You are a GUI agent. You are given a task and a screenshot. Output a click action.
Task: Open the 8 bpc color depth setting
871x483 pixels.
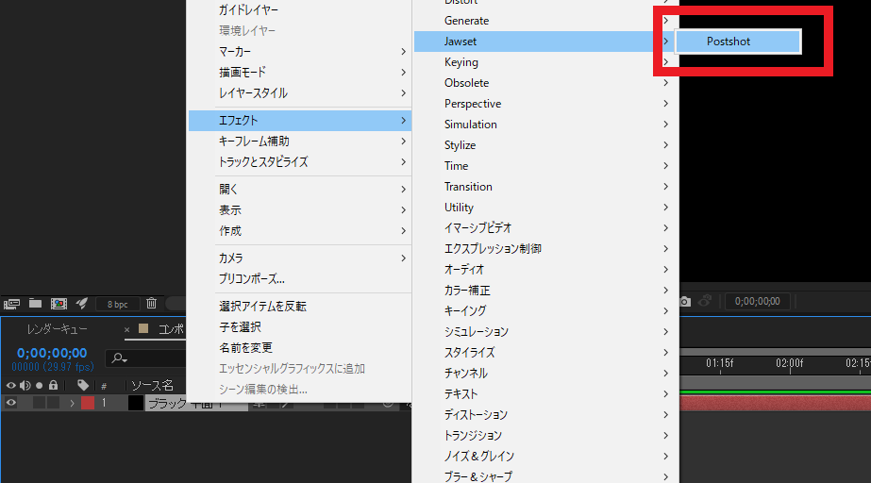point(117,305)
